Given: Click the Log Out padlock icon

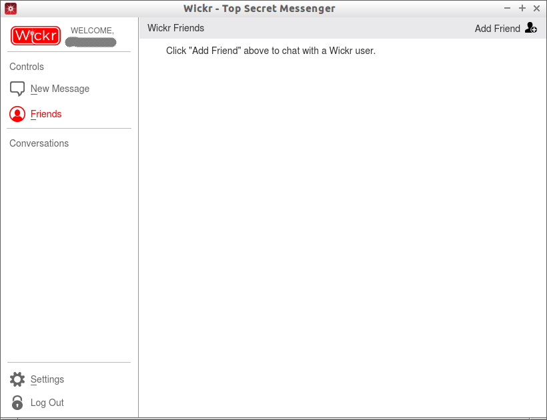Looking at the screenshot, I should pyautogui.click(x=17, y=403).
